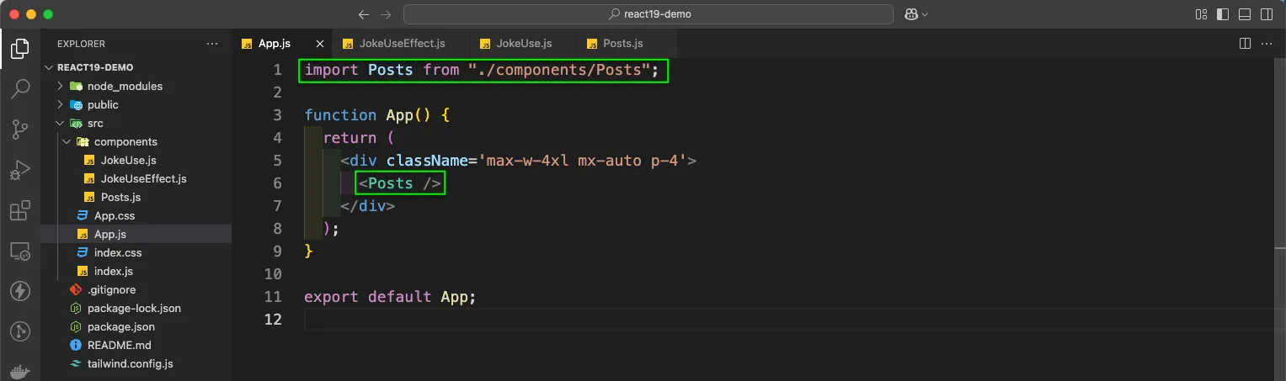Click line number 11 in the gutter
This screenshot has height=381, width=1286.
click(x=273, y=297)
